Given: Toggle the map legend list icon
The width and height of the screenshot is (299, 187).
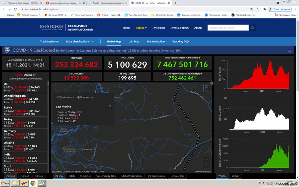Looking at the screenshot, I should pyautogui.click(x=206, y=88).
